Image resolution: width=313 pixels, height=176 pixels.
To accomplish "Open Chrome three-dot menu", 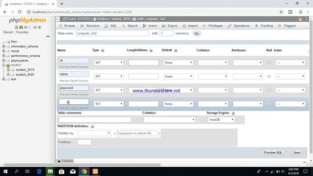I will click(x=308, y=12).
